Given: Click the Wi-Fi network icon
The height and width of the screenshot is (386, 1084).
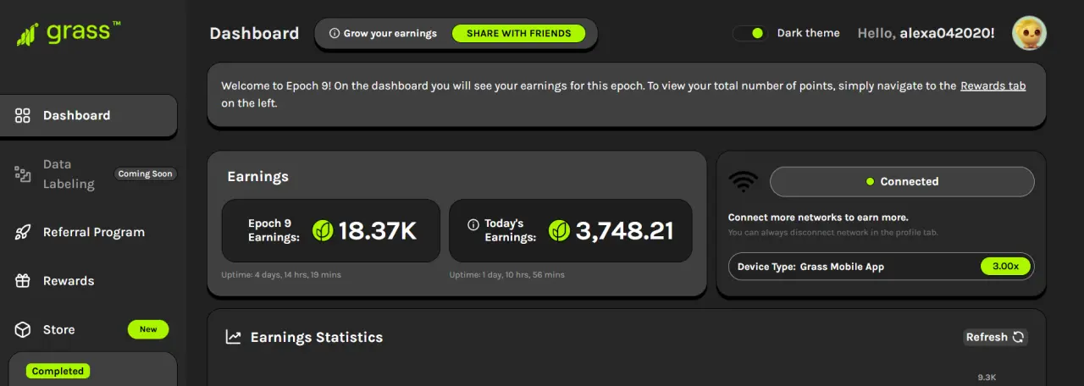Looking at the screenshot, I should tap(744, 181).
